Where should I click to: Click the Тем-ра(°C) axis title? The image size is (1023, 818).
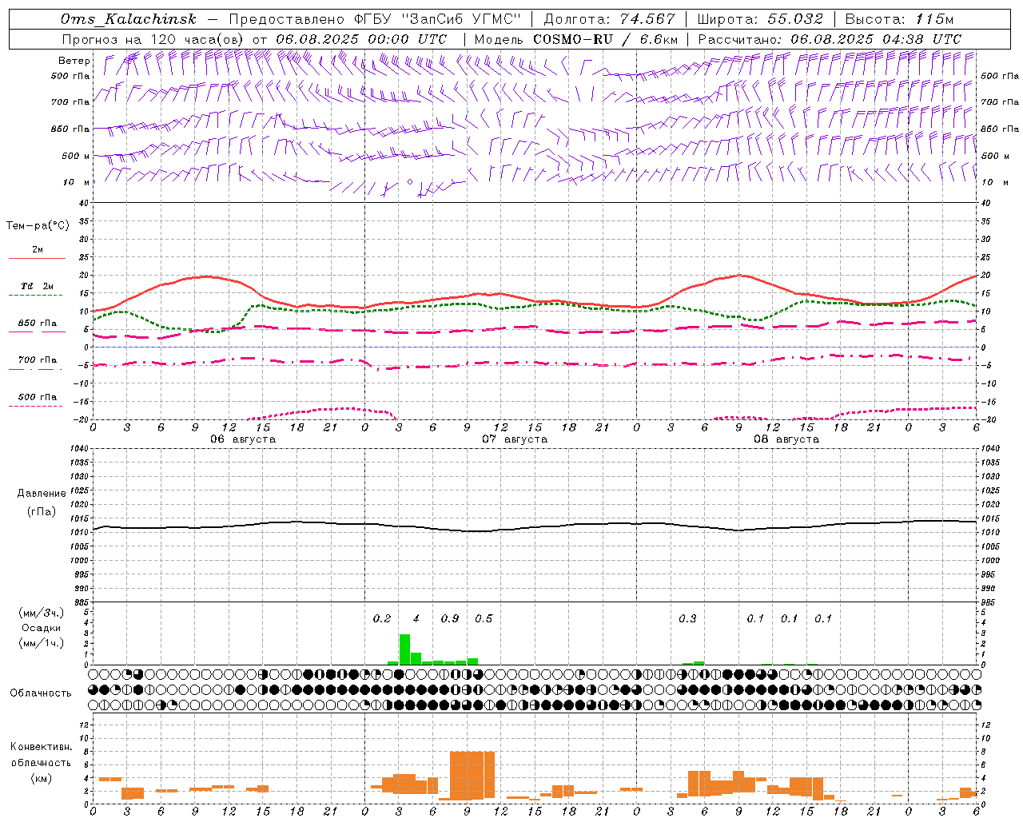click(38, 226)
